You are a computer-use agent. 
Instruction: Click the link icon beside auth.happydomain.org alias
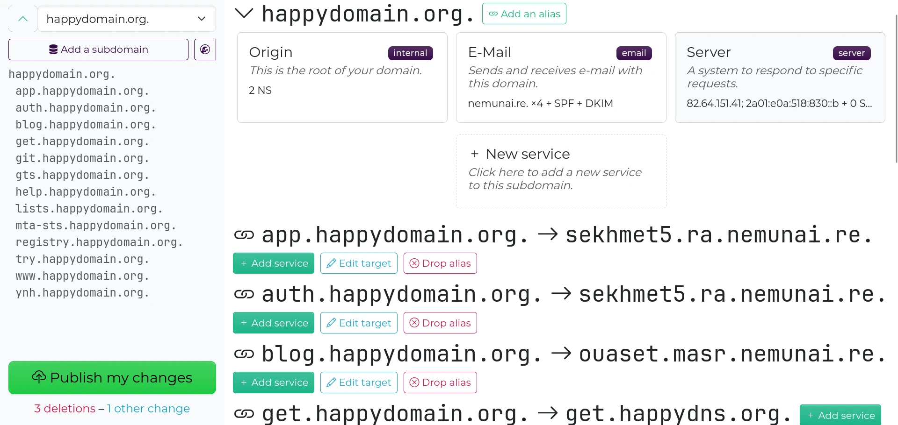(244, 294)
